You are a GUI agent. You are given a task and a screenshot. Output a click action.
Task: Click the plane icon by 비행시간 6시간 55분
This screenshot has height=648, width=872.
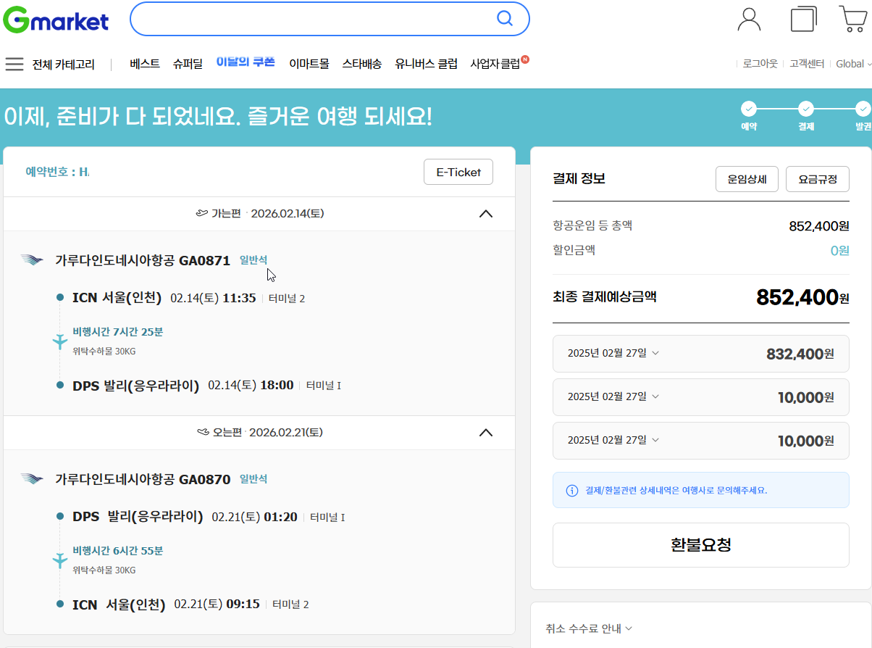click(60, 560)
